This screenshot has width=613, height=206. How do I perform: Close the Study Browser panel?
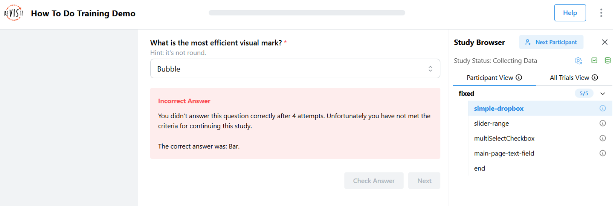(605, 42)
